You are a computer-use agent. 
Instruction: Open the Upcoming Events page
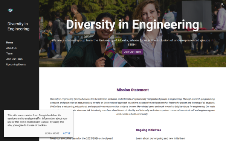[x=16, y=64]
